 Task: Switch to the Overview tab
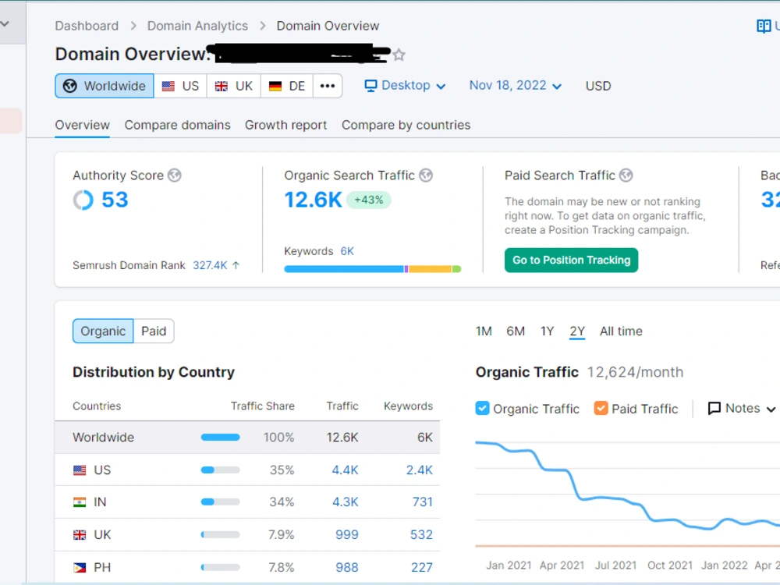tap(82, 125)
